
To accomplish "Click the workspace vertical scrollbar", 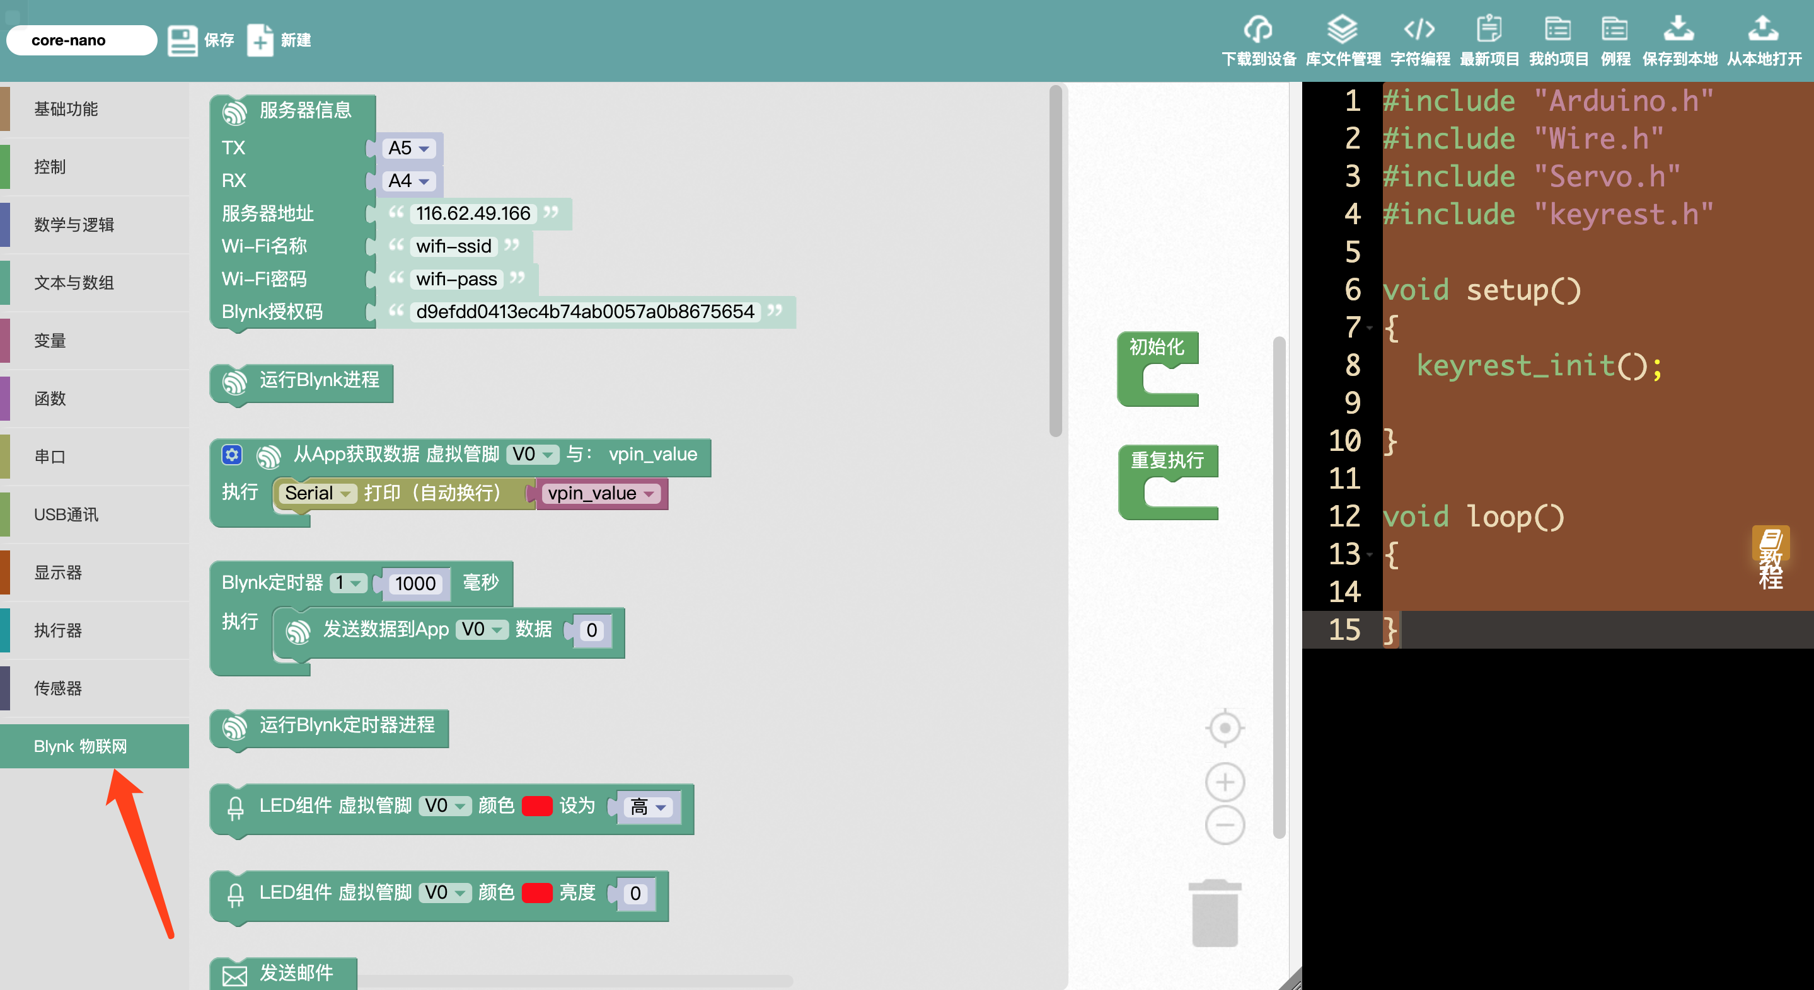I will coord(1280,588).
